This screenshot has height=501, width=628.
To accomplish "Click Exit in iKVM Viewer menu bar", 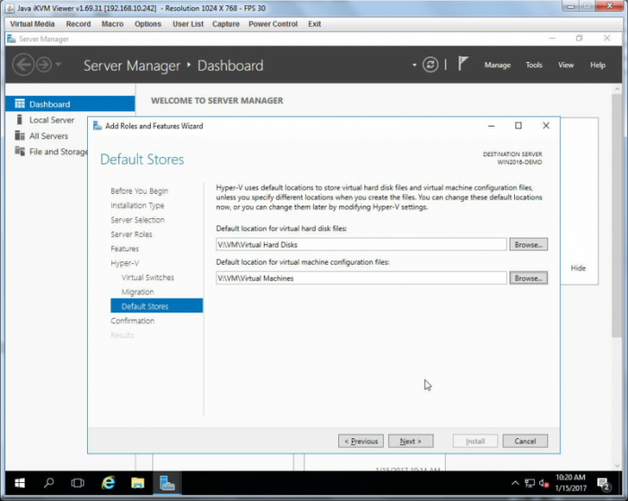I will pos(314,24).
